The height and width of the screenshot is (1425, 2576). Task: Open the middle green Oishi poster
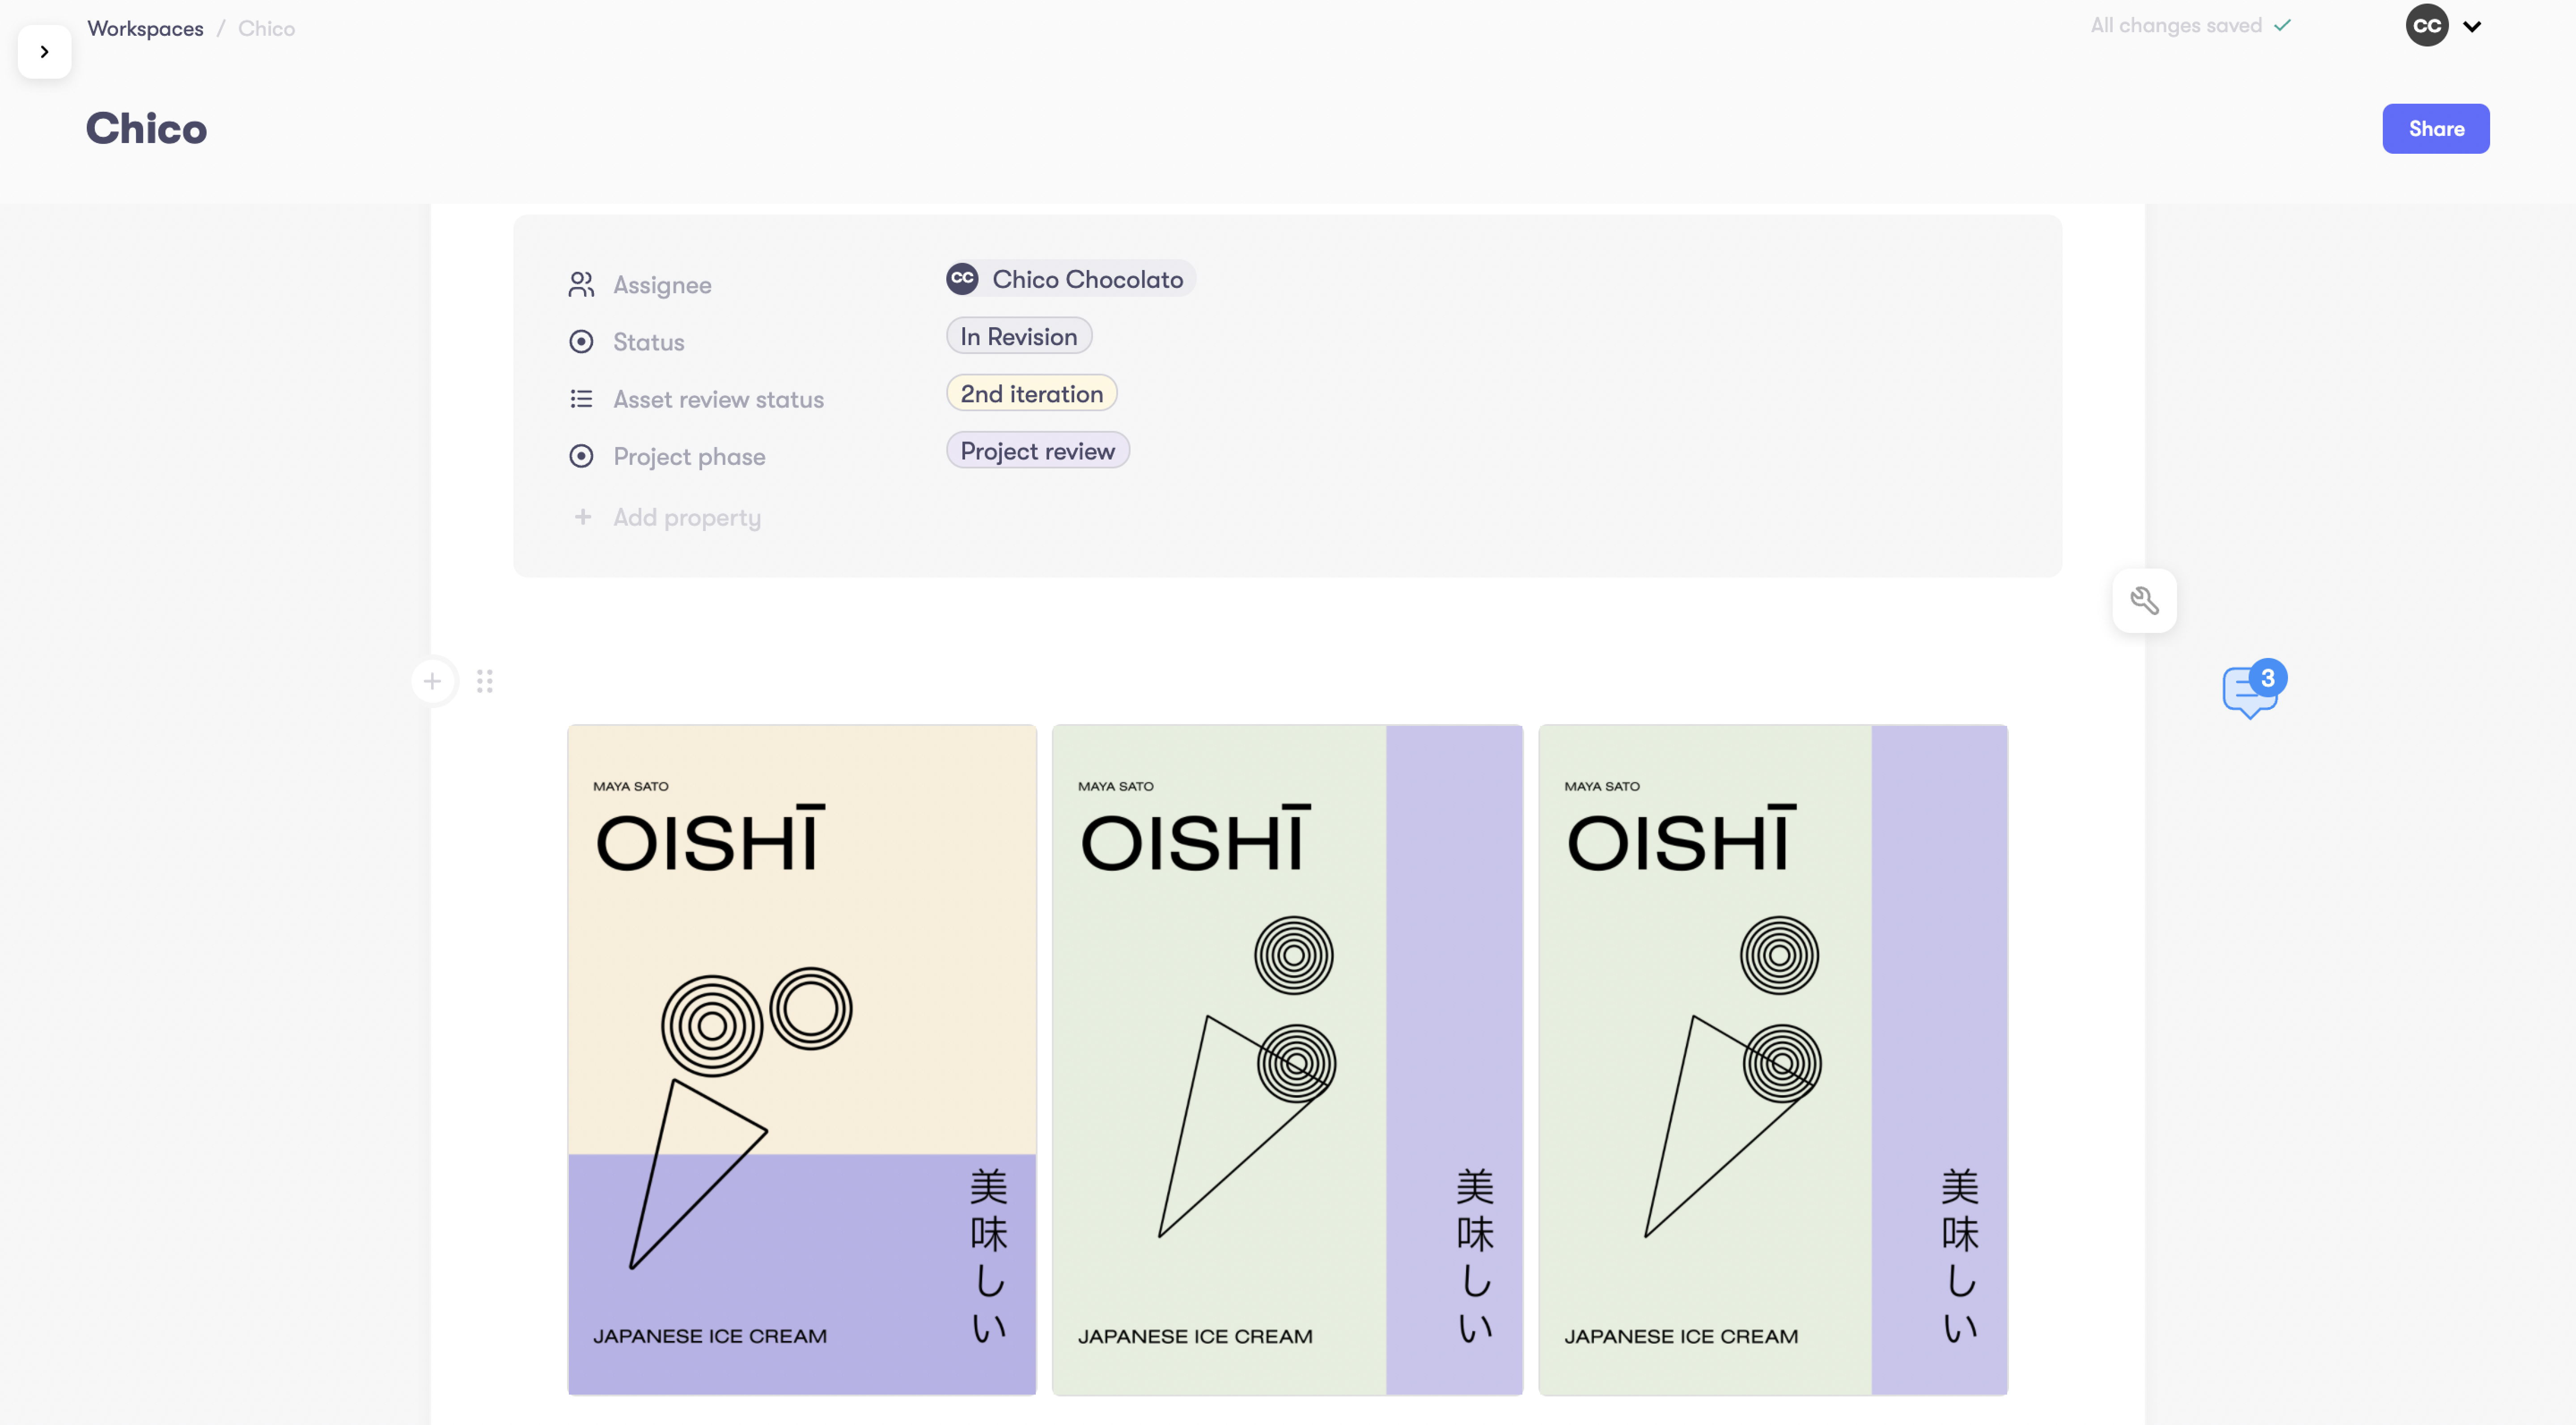(1287, 1059)
